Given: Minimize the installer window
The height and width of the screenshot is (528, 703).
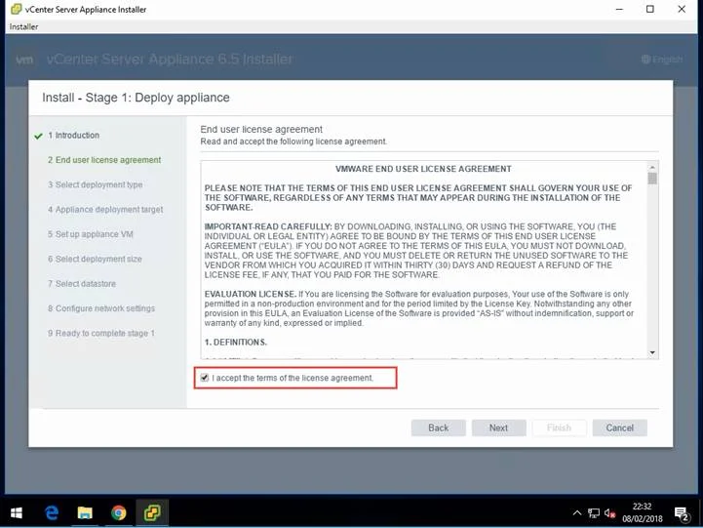Looking at the screenshot, I should coord(619,9).
